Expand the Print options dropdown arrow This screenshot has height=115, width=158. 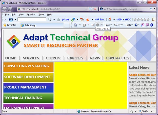[102, 25]
